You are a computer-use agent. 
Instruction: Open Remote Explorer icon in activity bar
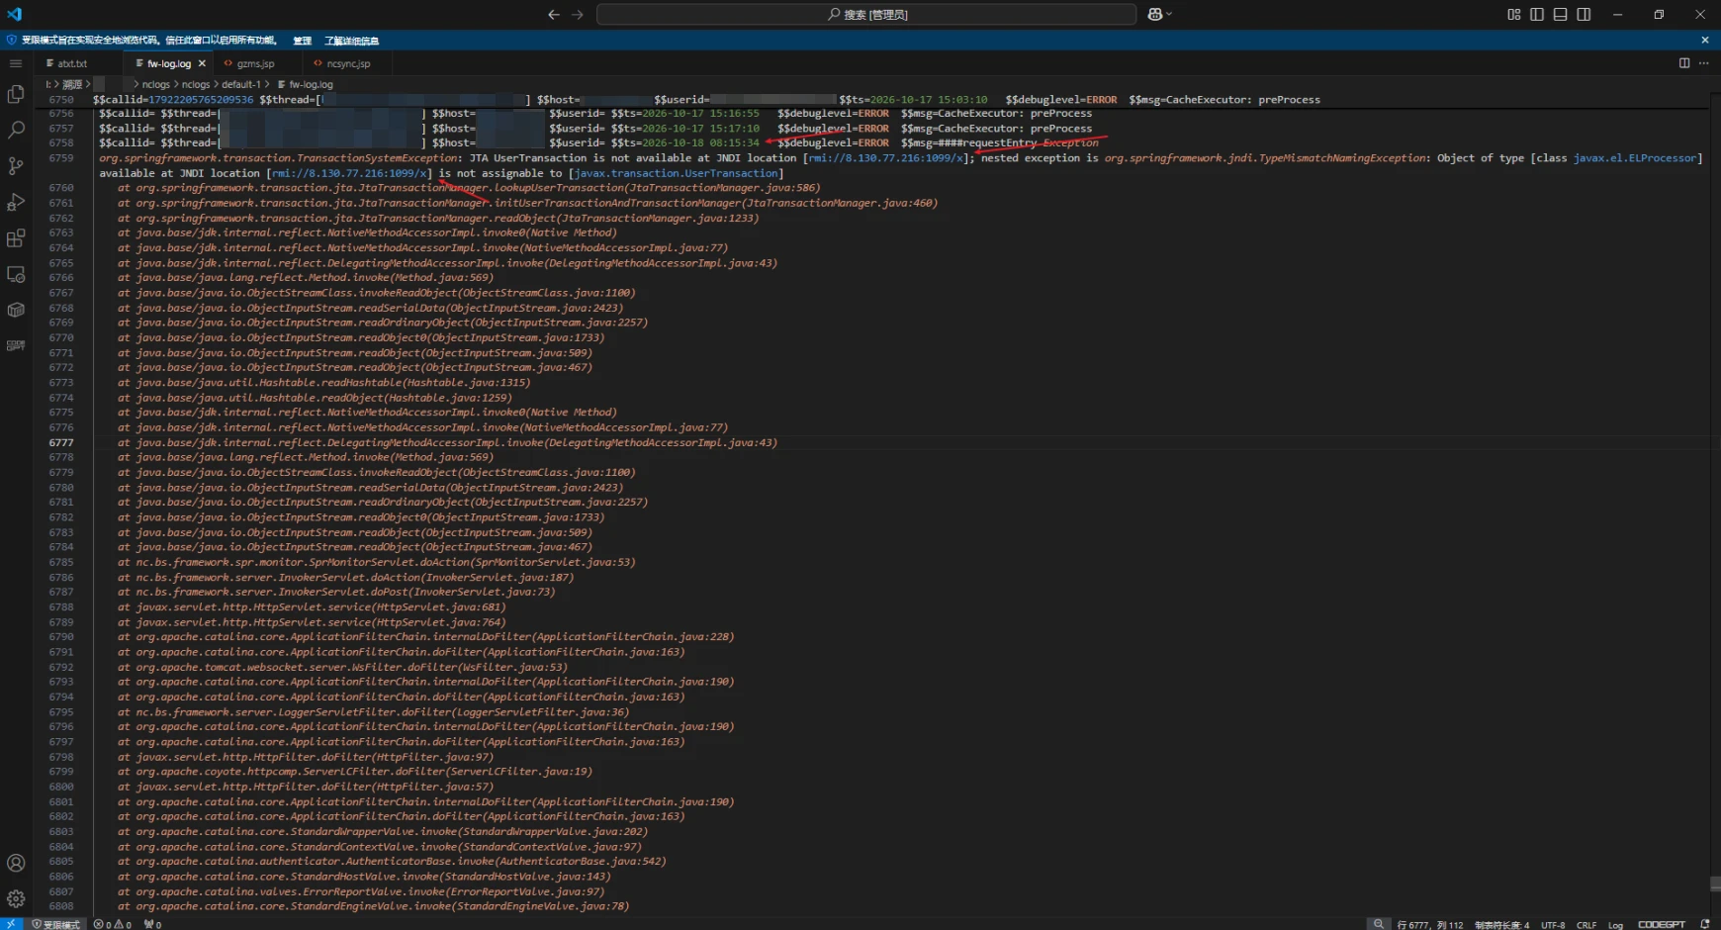[x=16, y=274]
